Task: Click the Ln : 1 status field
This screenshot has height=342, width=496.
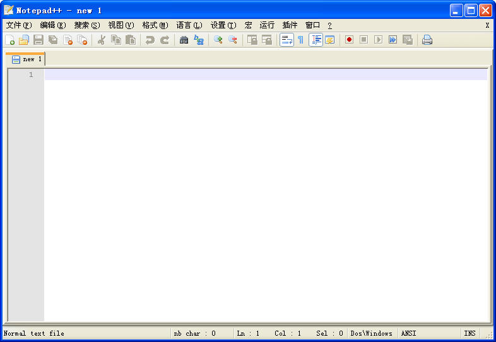Action: pyautogui.click(x=248, y=333)
